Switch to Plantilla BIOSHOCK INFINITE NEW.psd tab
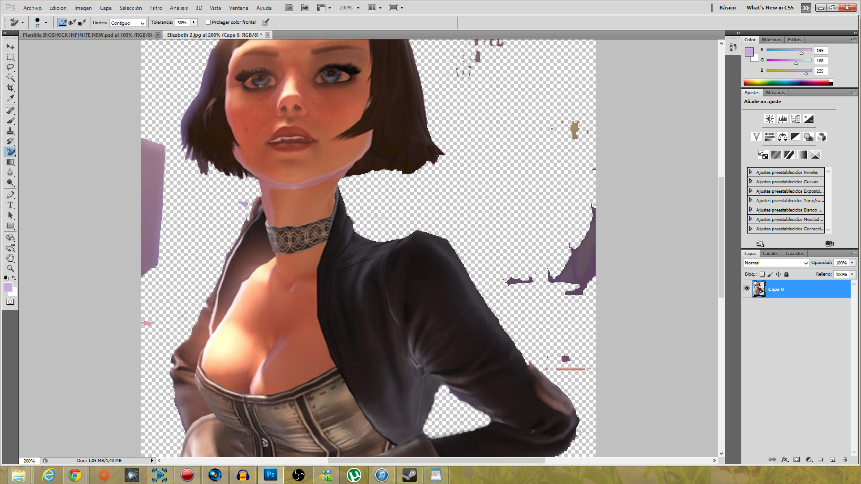Image resolution: width=861 pixels, height=484 pixels. (x=87, y=35)
